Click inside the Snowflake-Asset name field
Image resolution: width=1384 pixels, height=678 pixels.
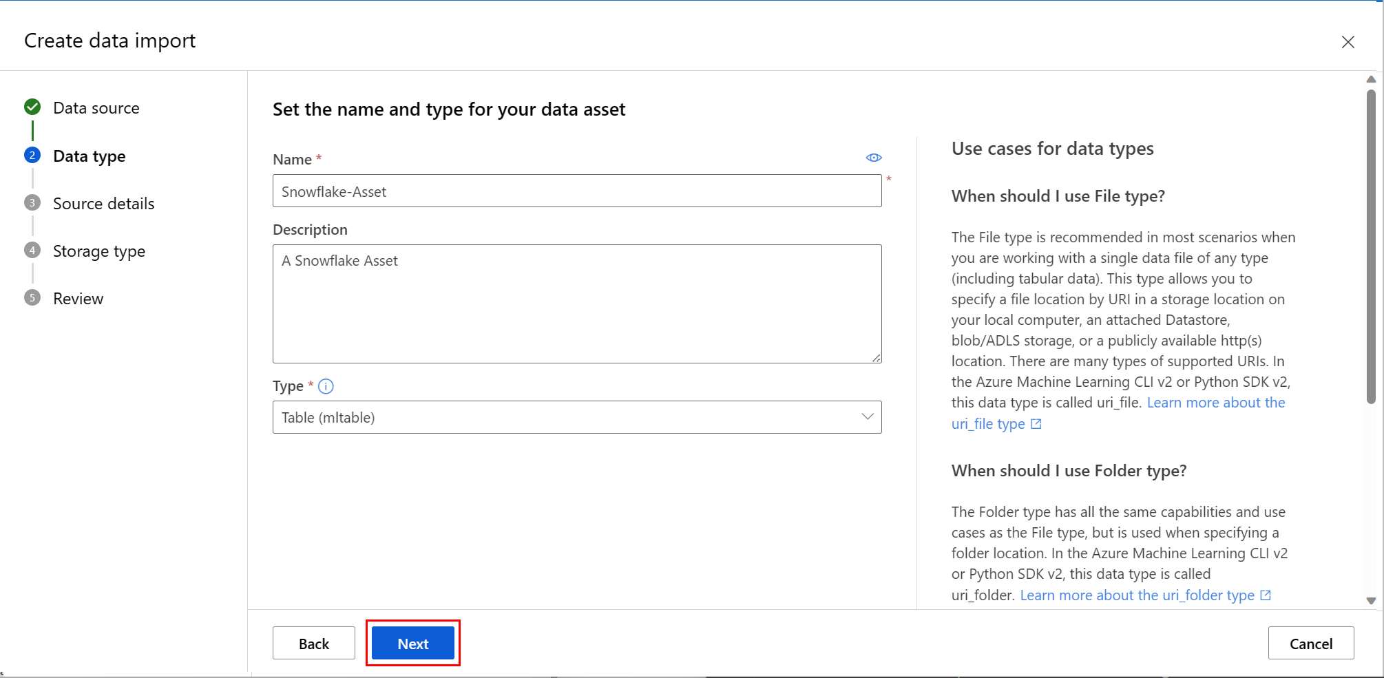(577, 191)
